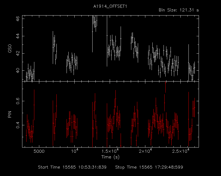Click the GSO axis value 46
This screenshot has width=221, height=176.
(x=18, y=19)
